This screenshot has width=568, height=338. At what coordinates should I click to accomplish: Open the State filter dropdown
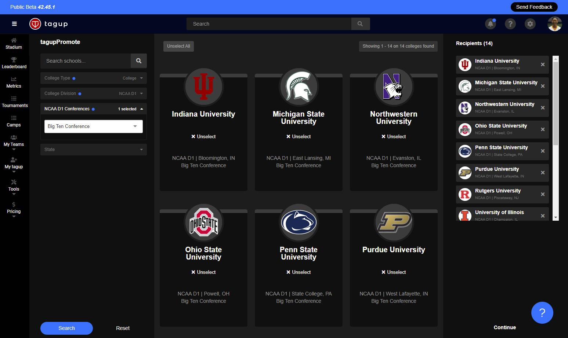(x=93, y=150)
